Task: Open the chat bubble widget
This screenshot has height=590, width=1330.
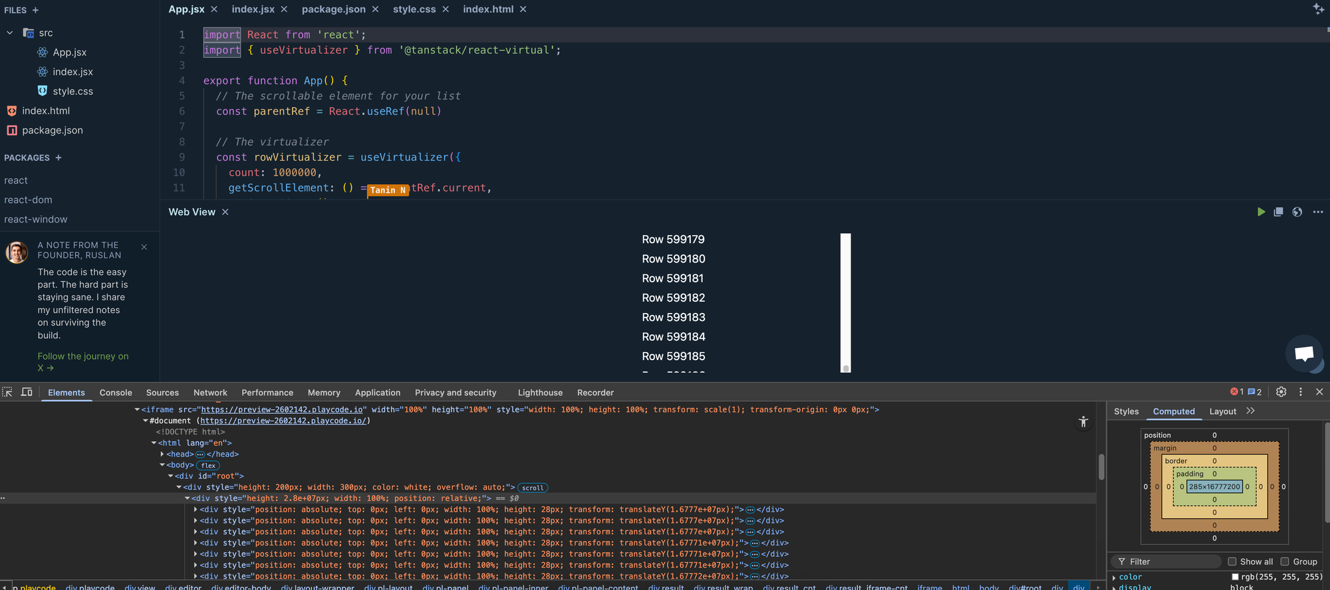Action: point(1303,353)
